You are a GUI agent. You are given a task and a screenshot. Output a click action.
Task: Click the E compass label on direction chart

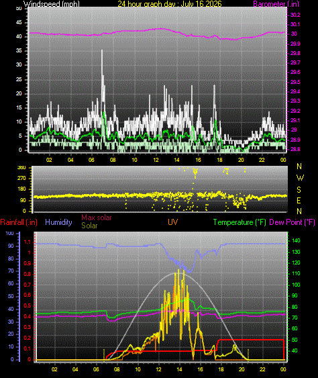click(299, 200)
